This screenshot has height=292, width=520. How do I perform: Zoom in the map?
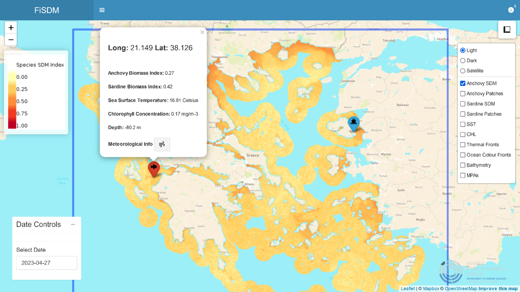pos(11,28)
